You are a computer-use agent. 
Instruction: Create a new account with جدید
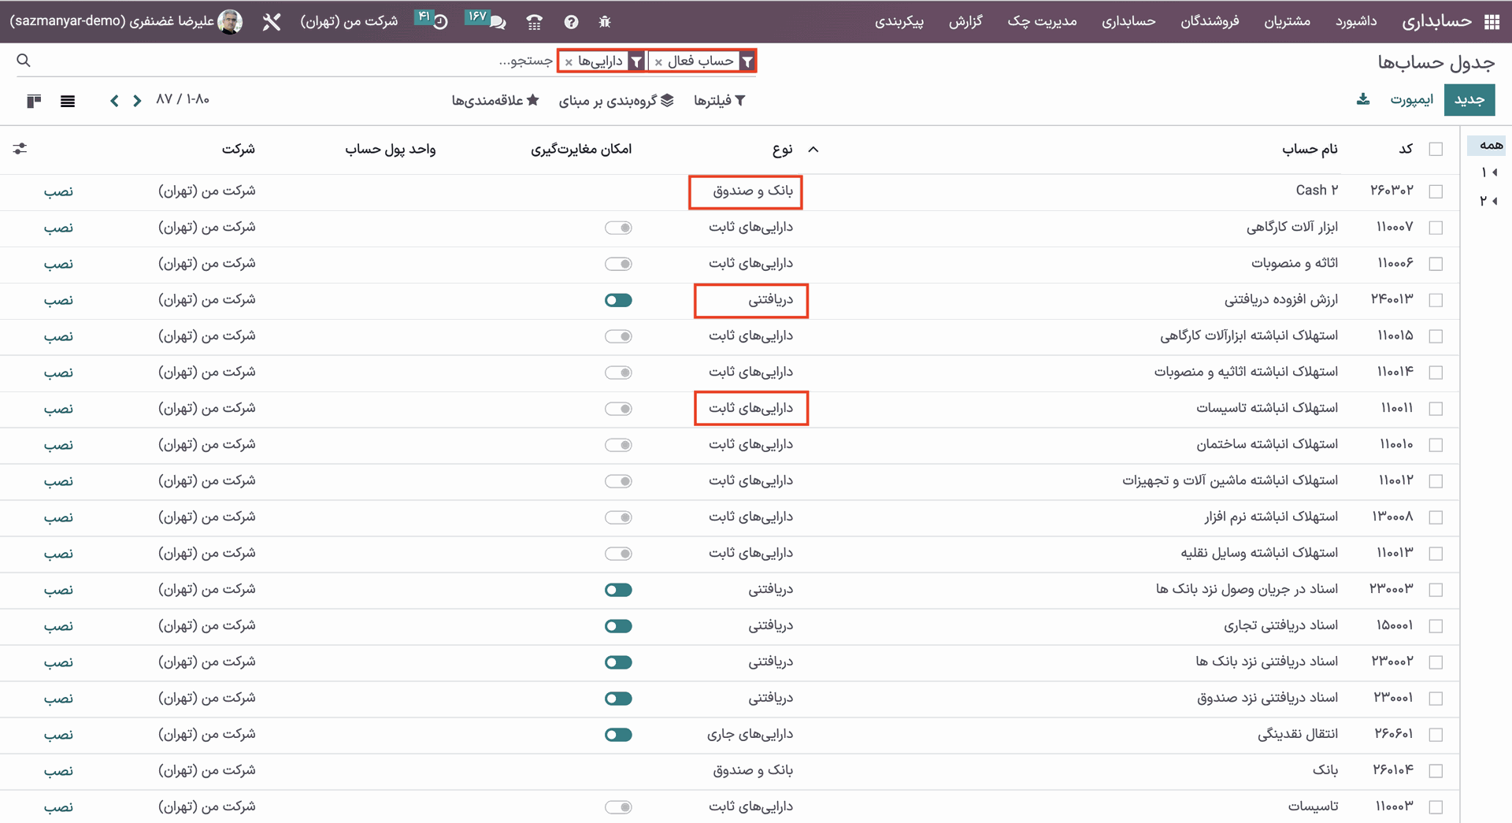coord(1469,100)
